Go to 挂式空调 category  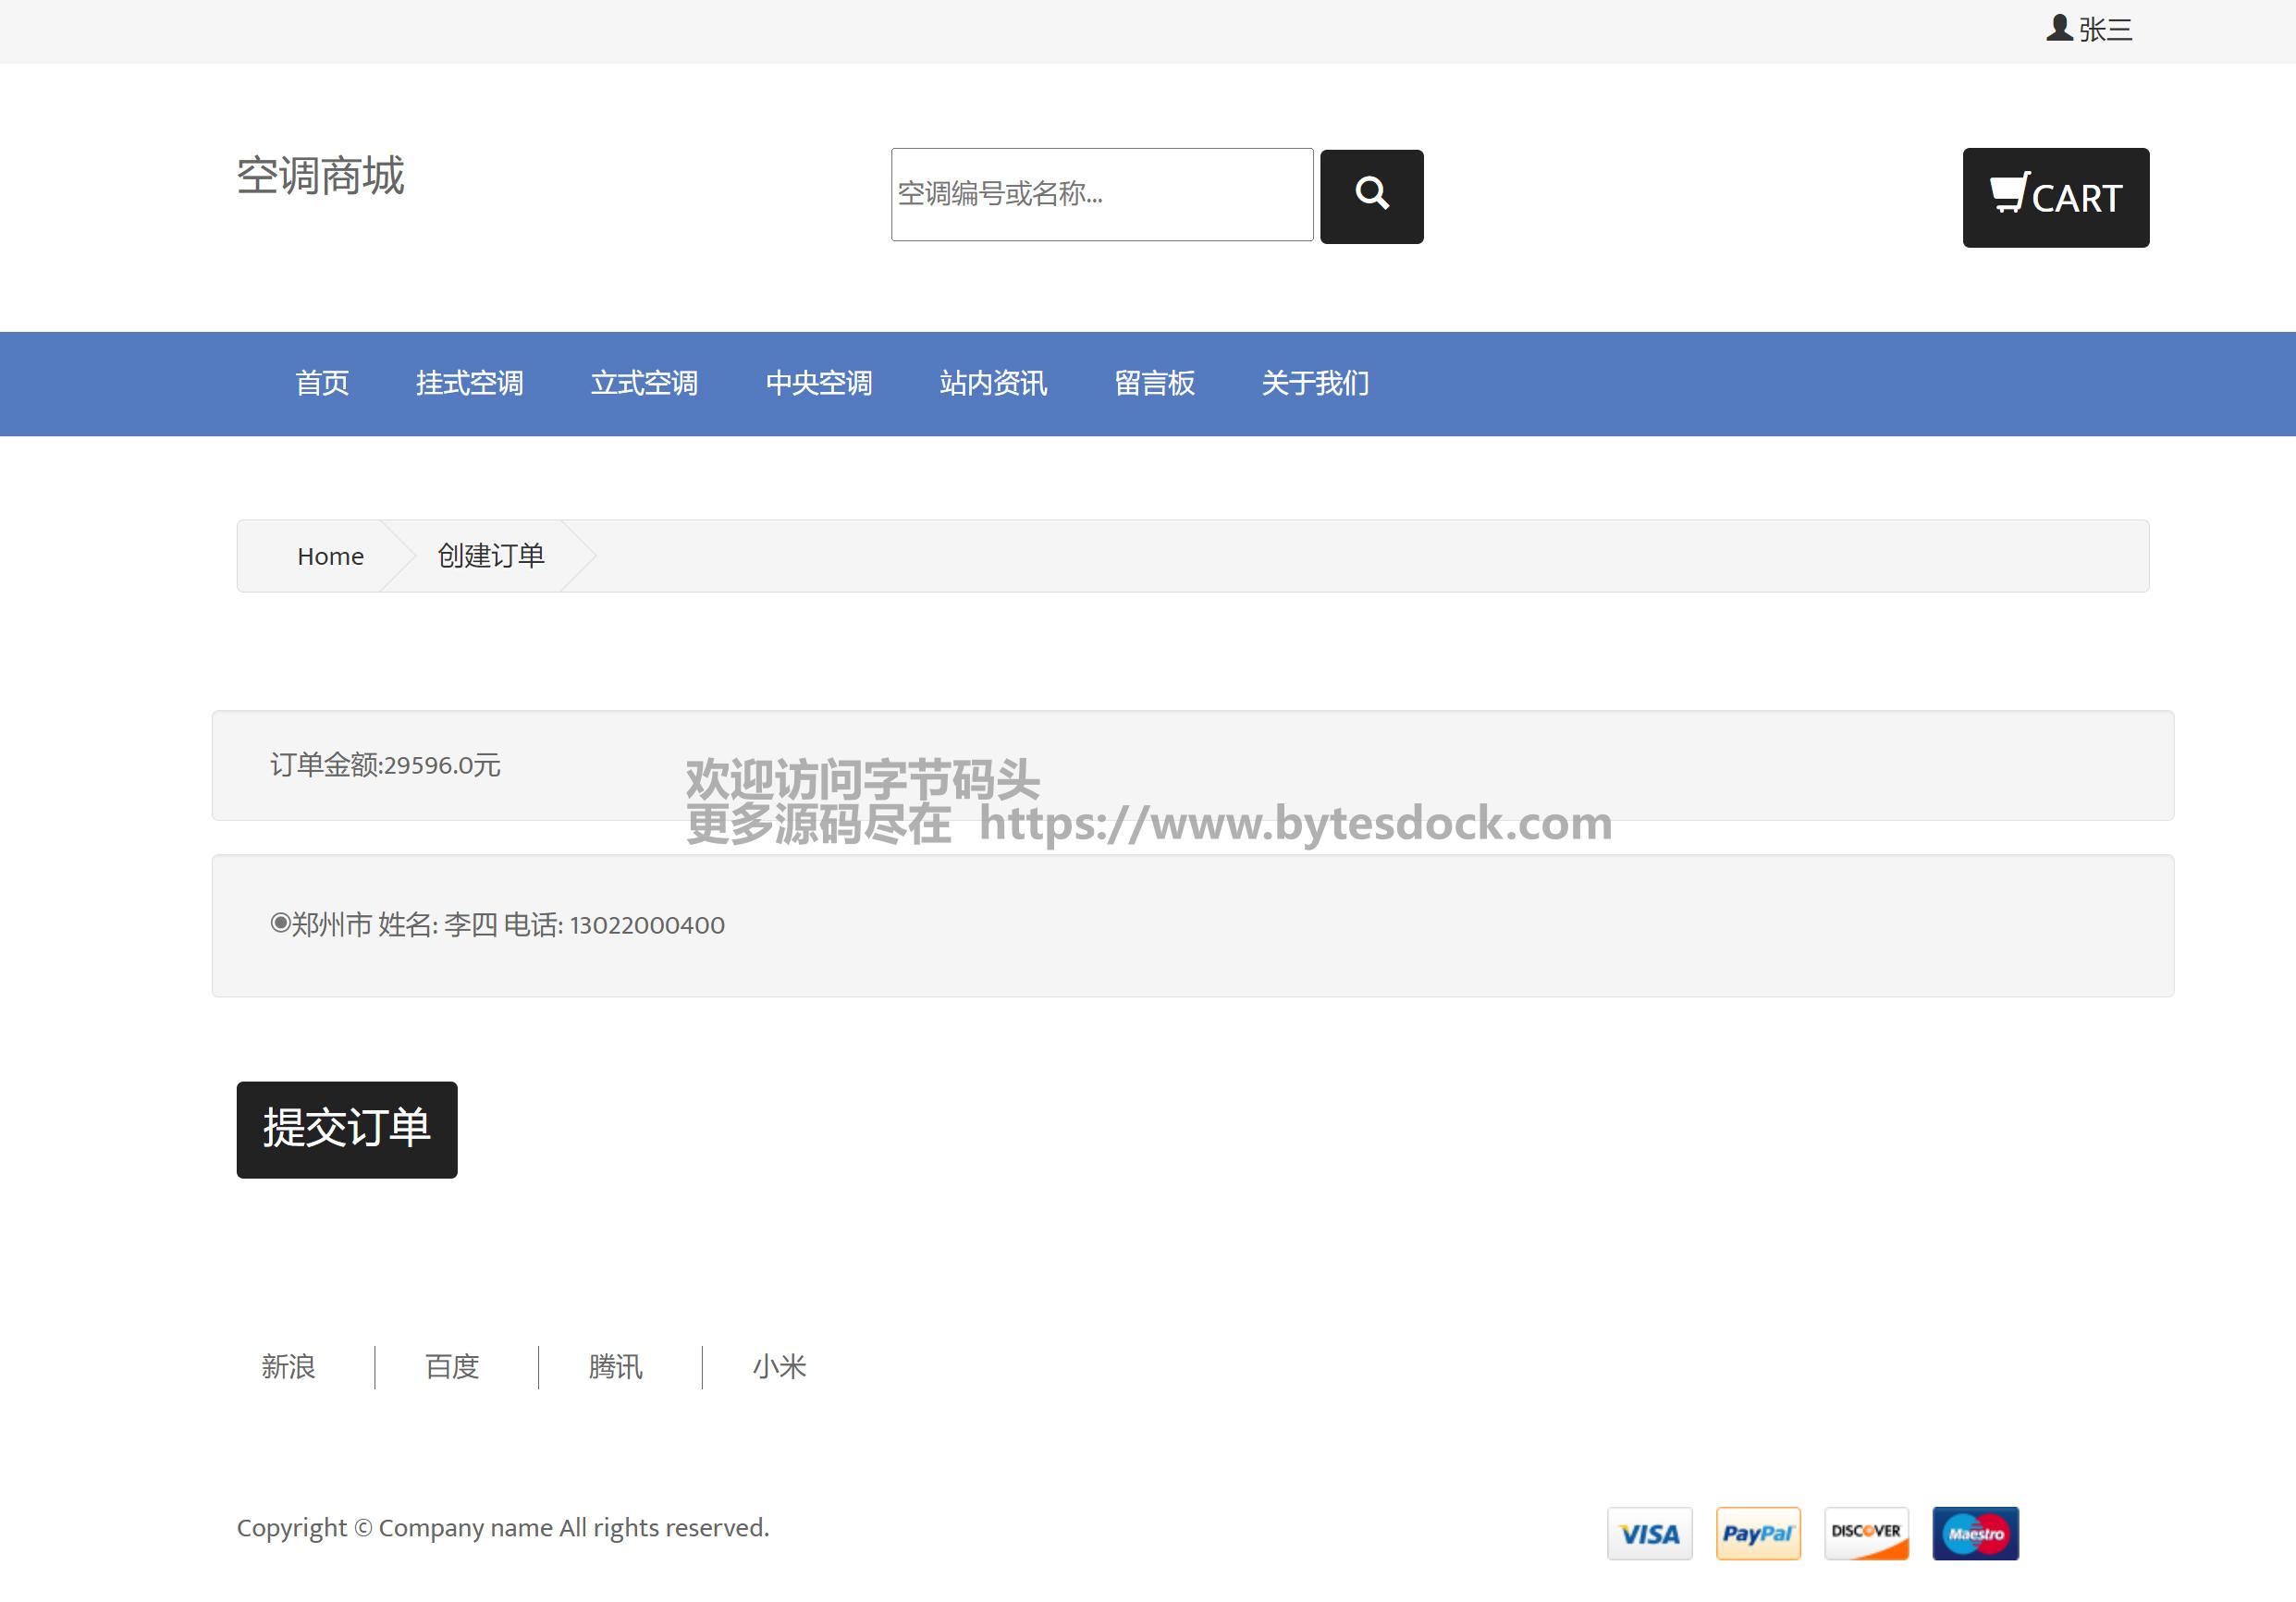pos(469,383)
